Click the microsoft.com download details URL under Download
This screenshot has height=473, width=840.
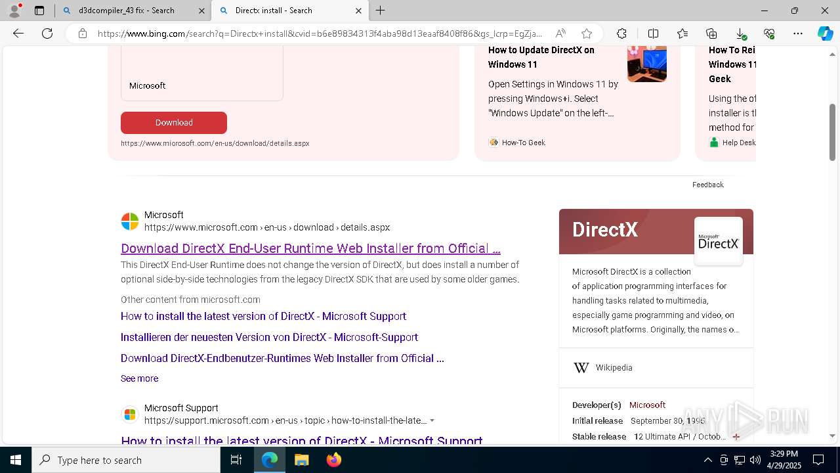(215, 143)
